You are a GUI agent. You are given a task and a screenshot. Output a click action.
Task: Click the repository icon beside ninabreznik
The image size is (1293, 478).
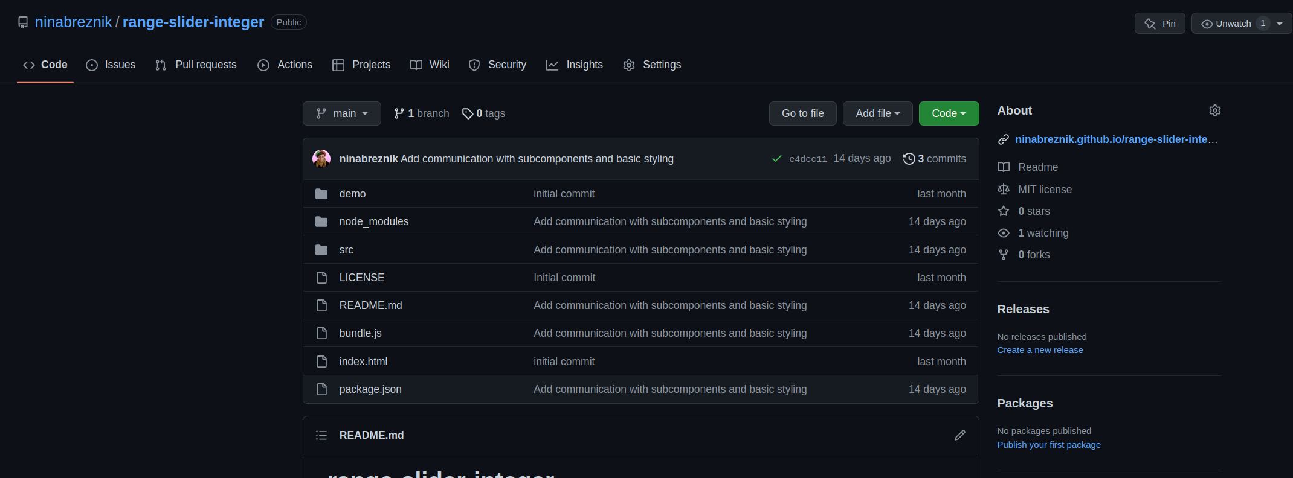(23, 22)
